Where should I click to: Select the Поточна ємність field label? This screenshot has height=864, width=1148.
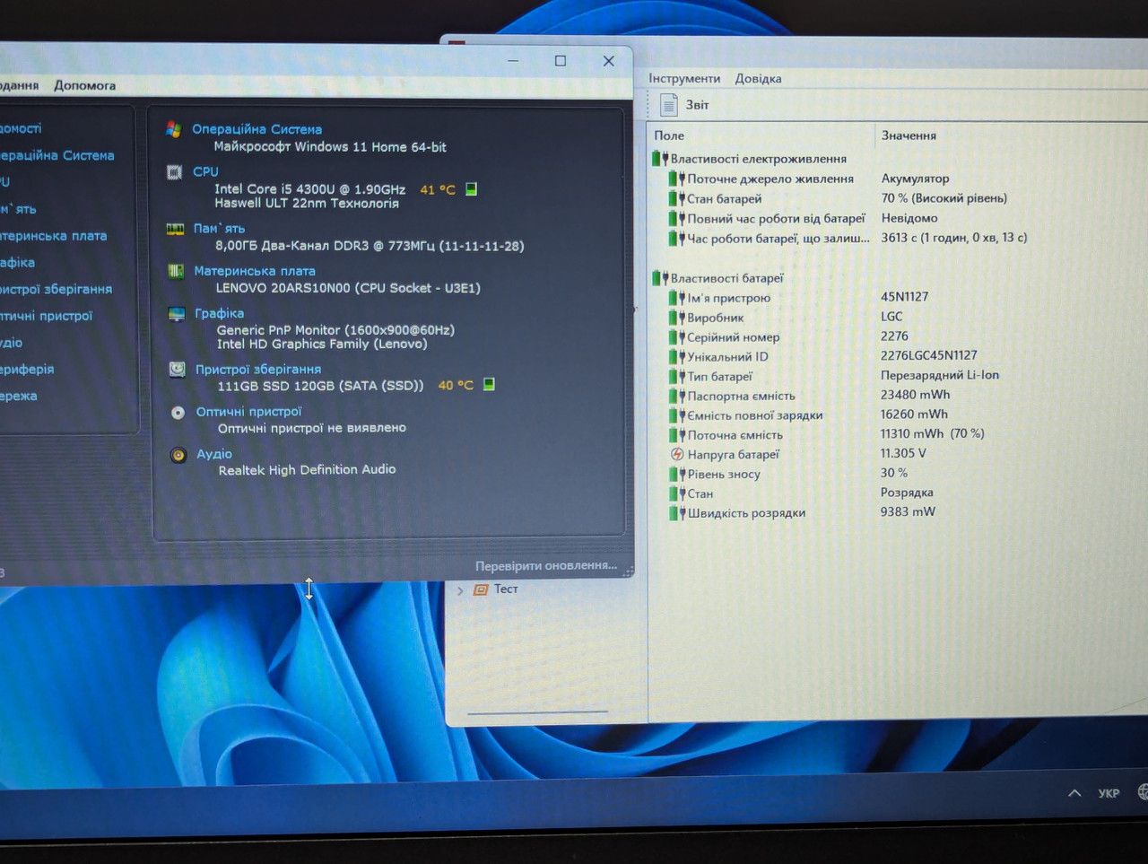[735, 435]
